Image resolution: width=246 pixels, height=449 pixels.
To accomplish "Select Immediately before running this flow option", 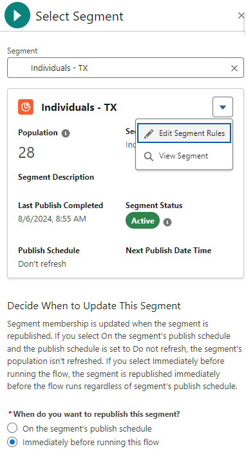I will point(12,442).
